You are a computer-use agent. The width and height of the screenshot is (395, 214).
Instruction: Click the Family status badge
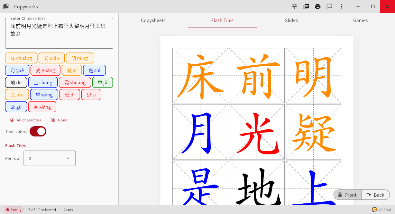(x=14, y=210)
